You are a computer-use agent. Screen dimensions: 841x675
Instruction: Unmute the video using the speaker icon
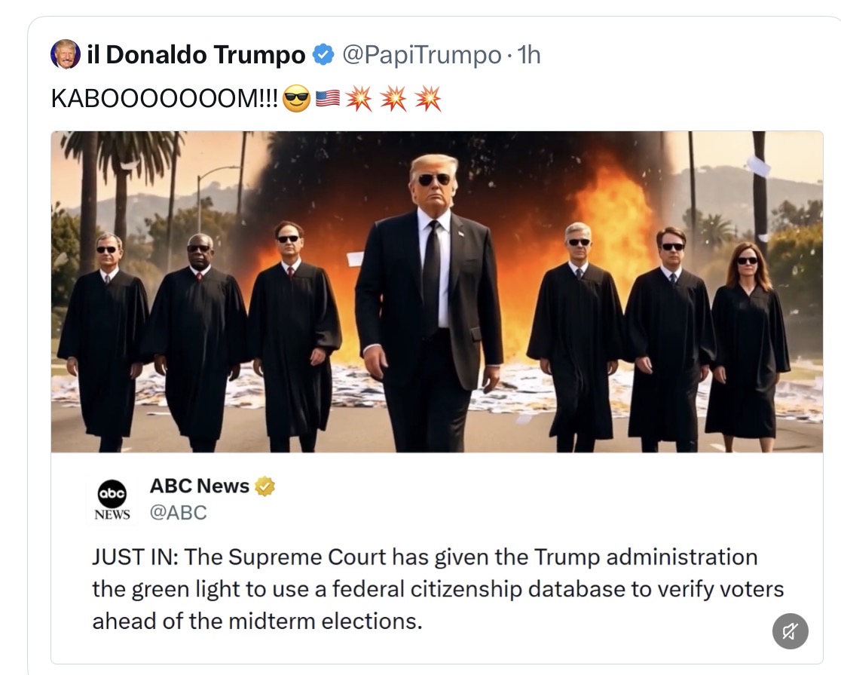point(790,631)
